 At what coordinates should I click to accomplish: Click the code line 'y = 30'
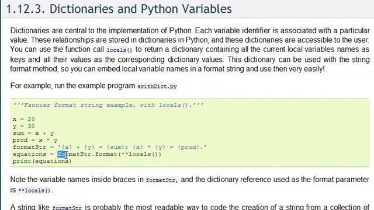[x=24, y=126]
